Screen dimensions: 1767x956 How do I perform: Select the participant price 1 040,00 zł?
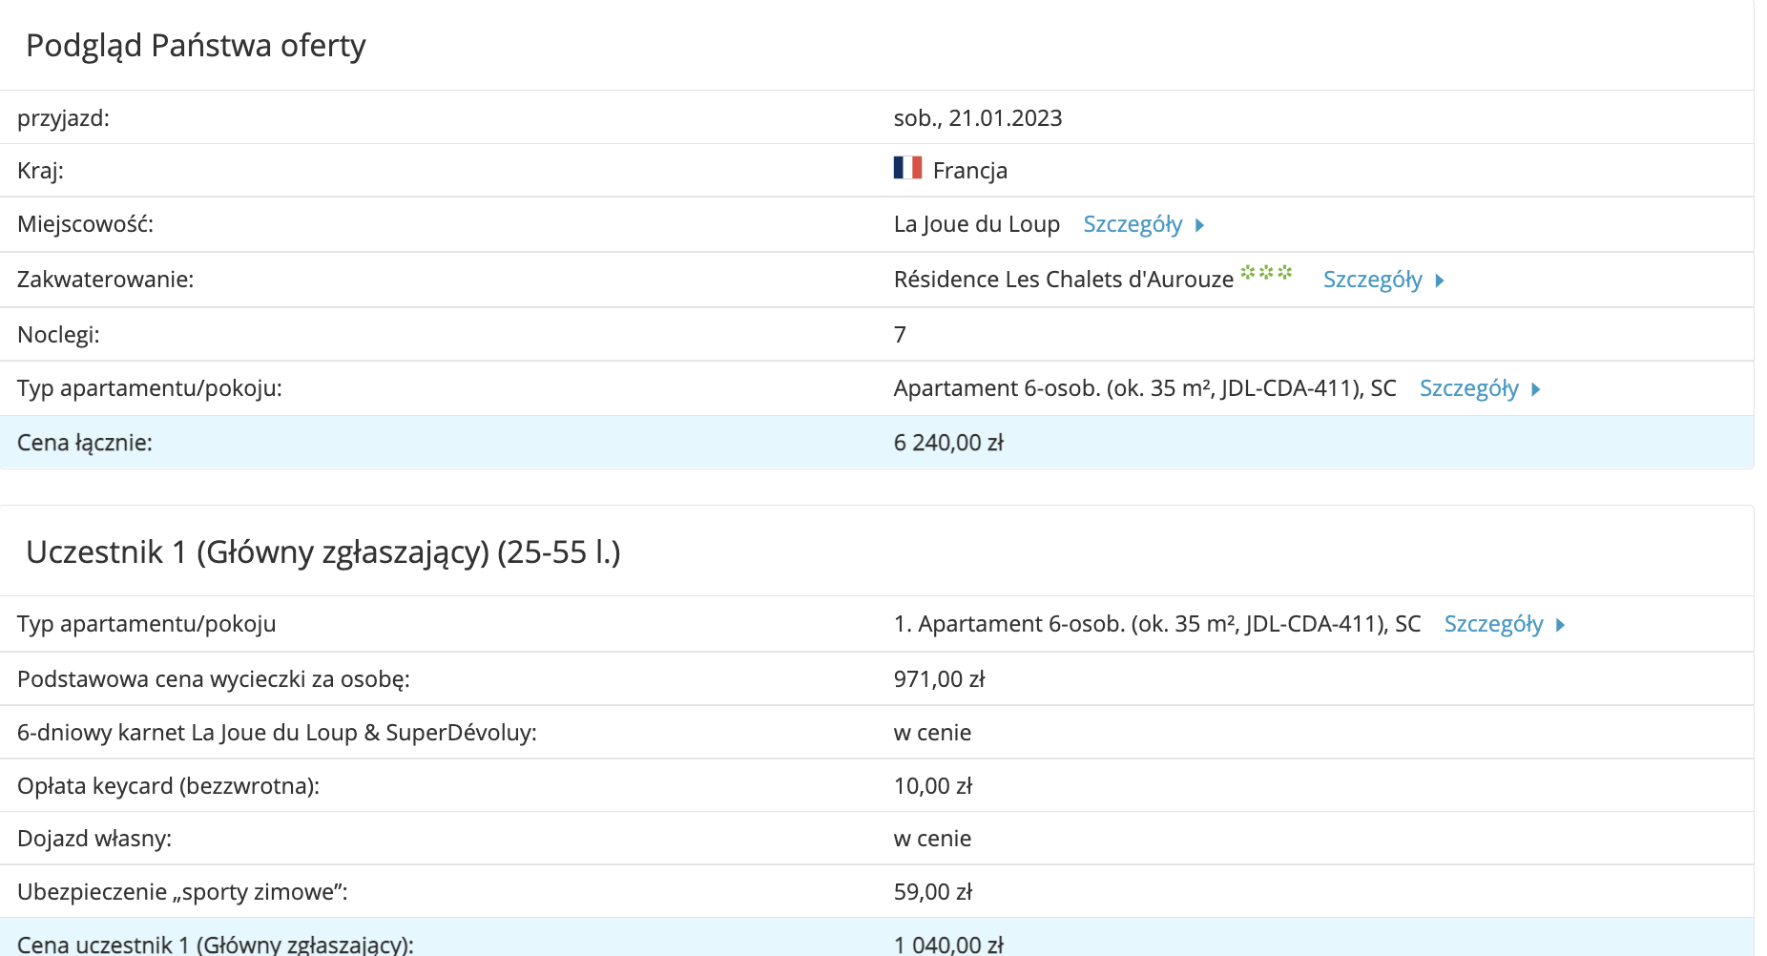tap(948, 945)
